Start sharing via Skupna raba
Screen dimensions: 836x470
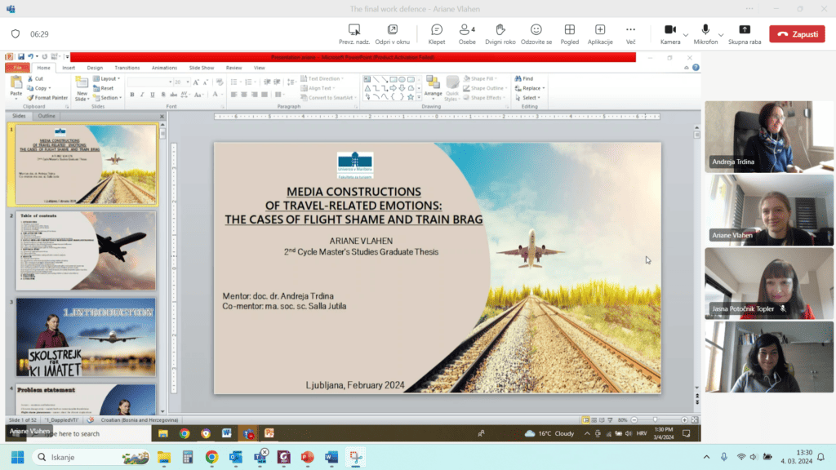[x=745, y=30]
